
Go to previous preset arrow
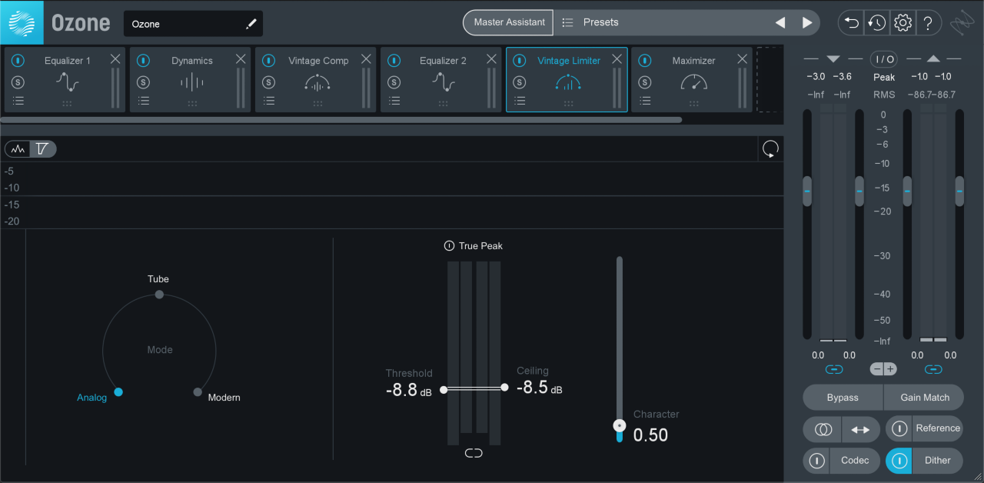coord(780,22)
